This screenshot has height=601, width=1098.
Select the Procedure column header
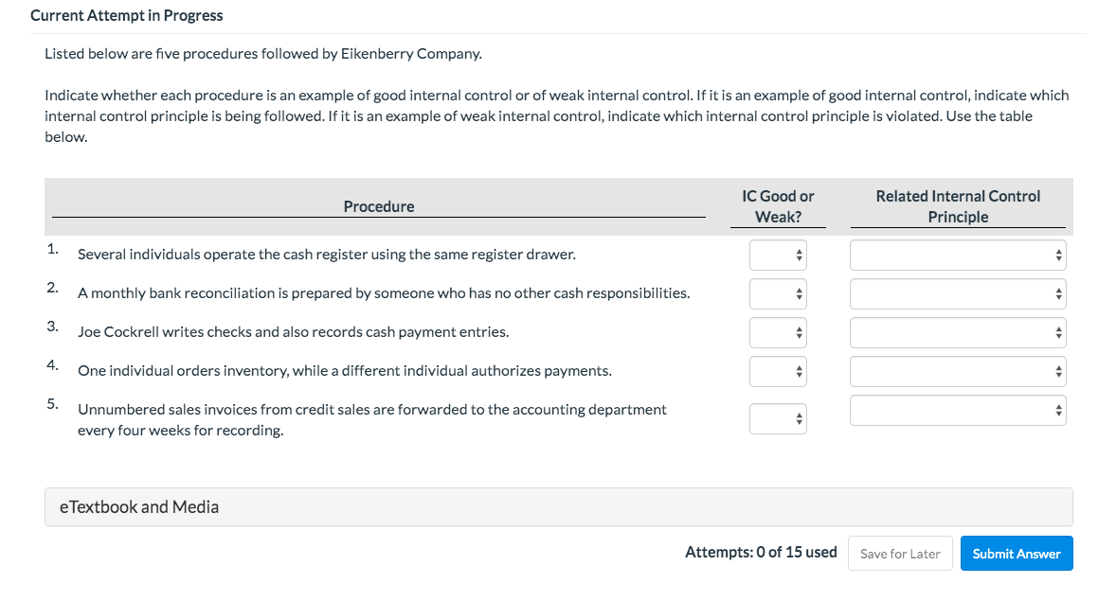pyautogui.click(x=378, y=205)
